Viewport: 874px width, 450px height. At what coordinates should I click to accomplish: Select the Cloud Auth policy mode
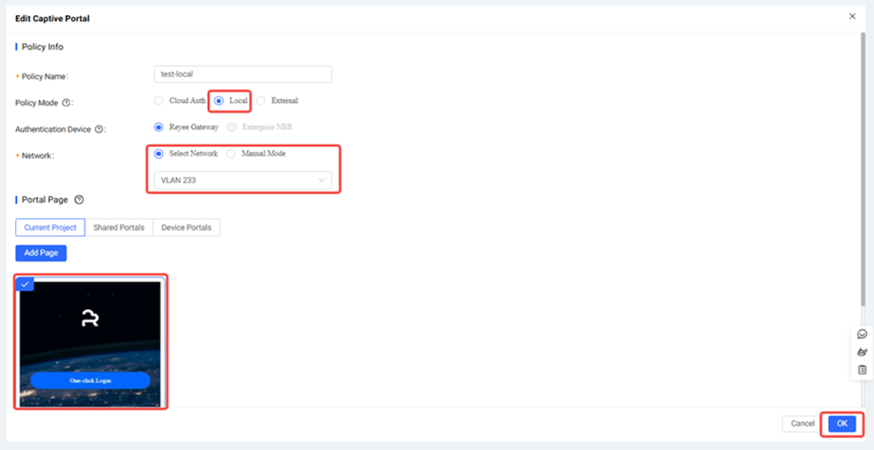coord(159,101)
